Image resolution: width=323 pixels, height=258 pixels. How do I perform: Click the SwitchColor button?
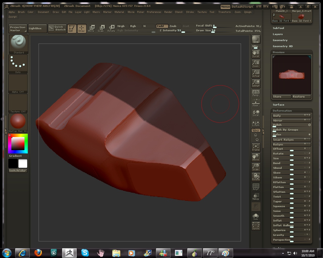tap(18, 171)
